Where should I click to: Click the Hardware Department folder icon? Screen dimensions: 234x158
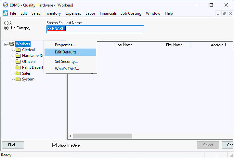coord(18,56)
